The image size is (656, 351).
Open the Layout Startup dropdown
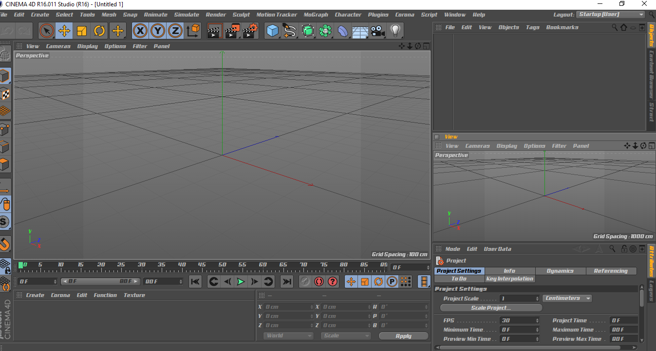point(611,15)
